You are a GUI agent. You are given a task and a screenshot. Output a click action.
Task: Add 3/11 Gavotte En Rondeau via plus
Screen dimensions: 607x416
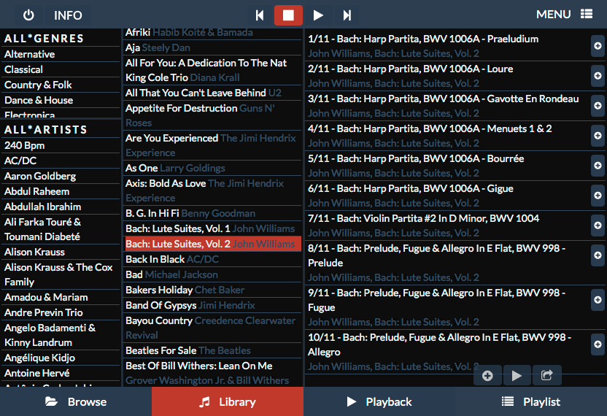click(x=598, y=106)
